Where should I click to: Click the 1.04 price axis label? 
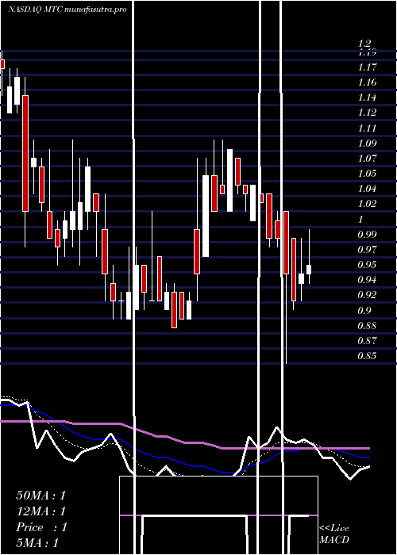click(x=367, y=189)
